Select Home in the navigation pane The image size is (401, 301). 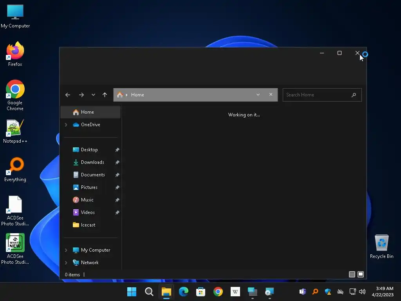point(90,112)
